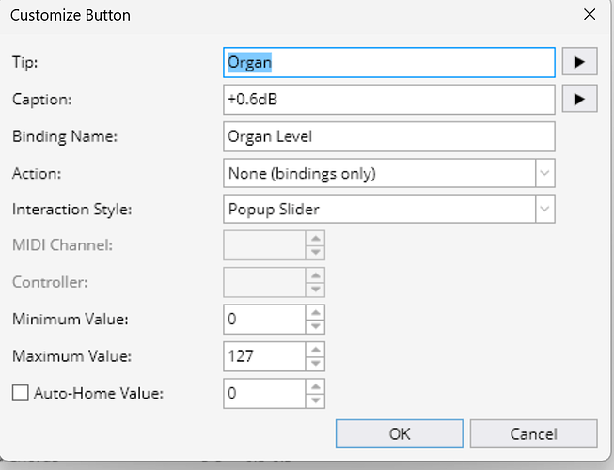Click the Maximum Value field showing 127

point(264,356)
